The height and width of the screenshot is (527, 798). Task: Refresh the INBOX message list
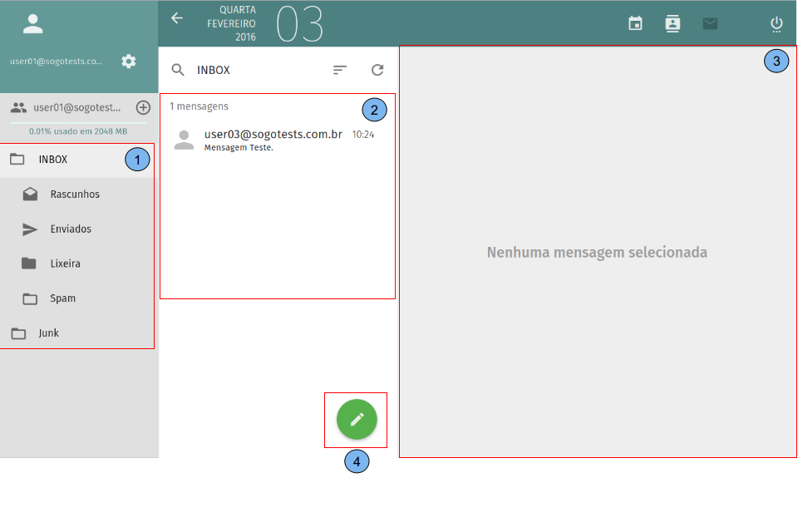[x=377, y=71]
